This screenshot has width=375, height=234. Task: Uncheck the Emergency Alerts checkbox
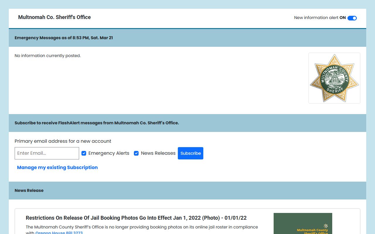[x=84, y=153]
